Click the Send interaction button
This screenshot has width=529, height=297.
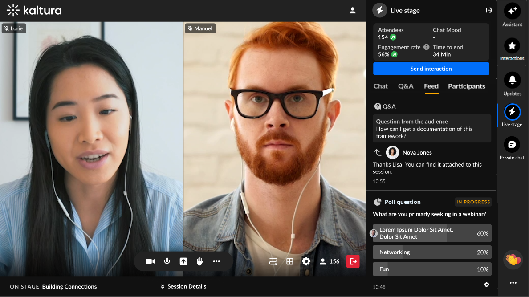tap(431, 69)
